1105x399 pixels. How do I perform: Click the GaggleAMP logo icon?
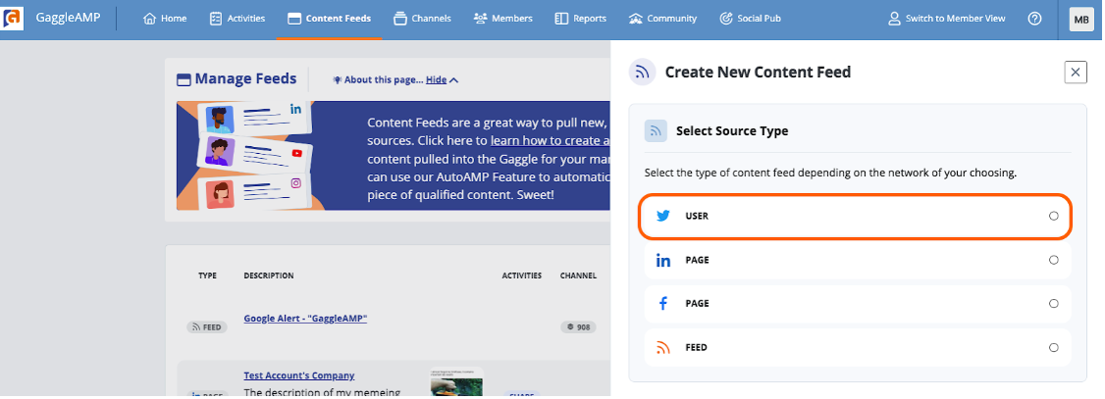[14, 19]
